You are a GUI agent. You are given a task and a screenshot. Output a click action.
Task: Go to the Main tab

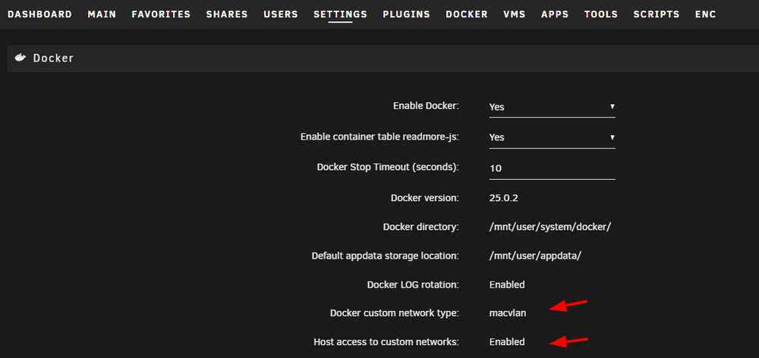coord(102,14)
